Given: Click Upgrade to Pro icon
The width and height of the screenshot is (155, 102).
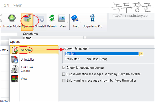Looking at the screenshot, I should [x=92, y=18].
